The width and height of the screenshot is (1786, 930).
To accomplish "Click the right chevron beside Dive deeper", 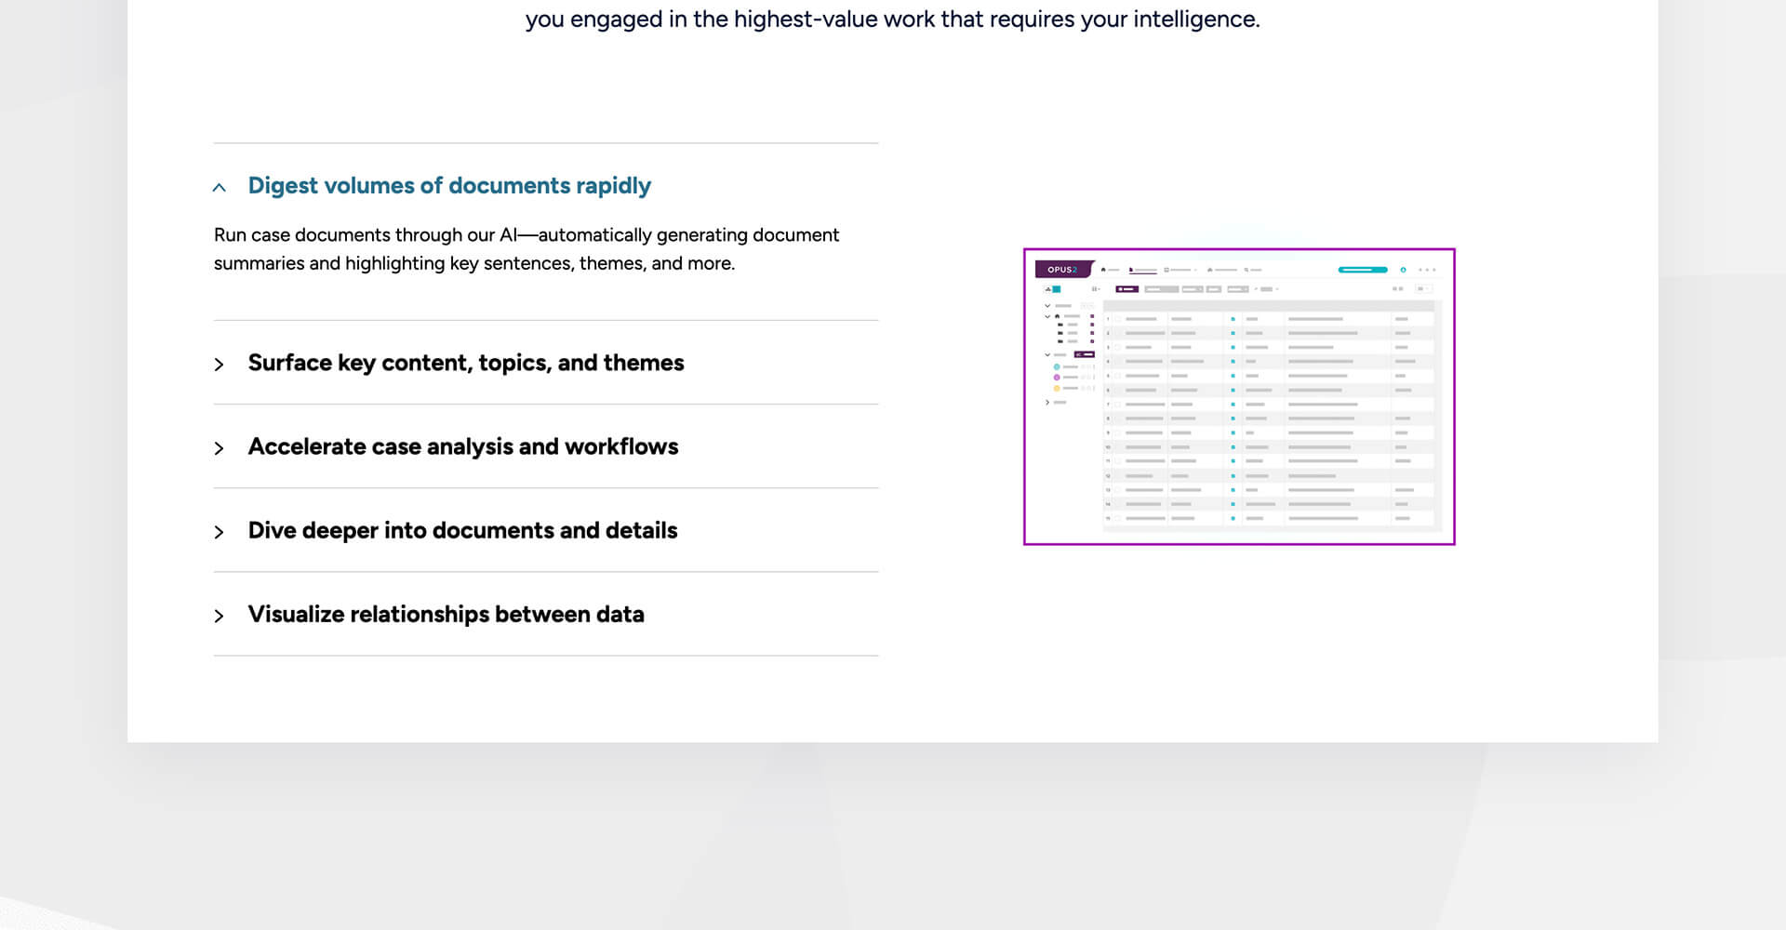I will [220, 532].
